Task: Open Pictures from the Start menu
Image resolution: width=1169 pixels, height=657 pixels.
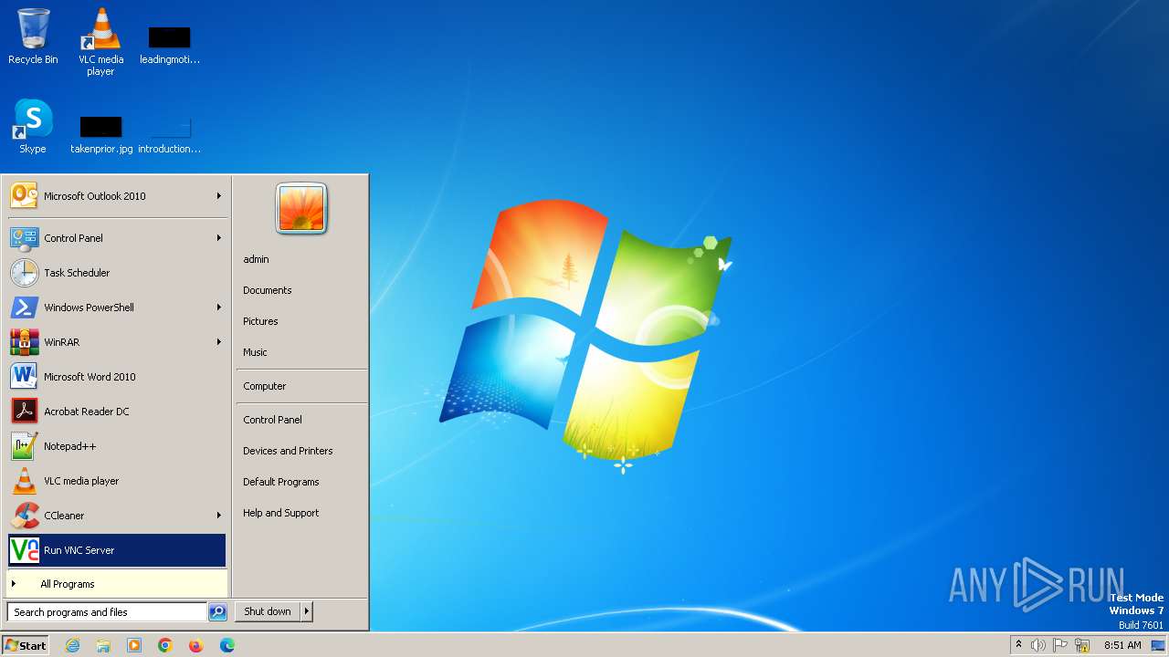Action: [x=260, y=321]
